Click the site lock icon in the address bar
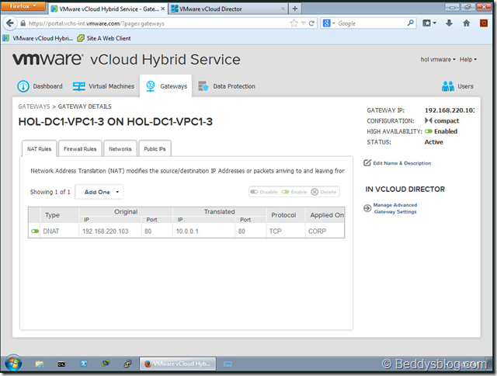Image resolution: width=497 pixels, height=376 pixels. [x=23, y=23]
